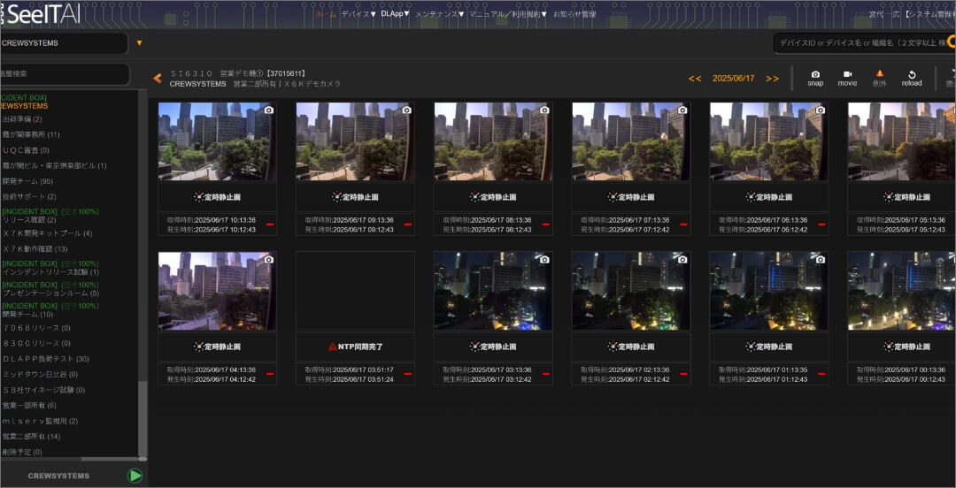The height and width of the screenshot is (488, 956).
Task: Click red minus marker on 09:13:36 card
Action: click(408, 225)
